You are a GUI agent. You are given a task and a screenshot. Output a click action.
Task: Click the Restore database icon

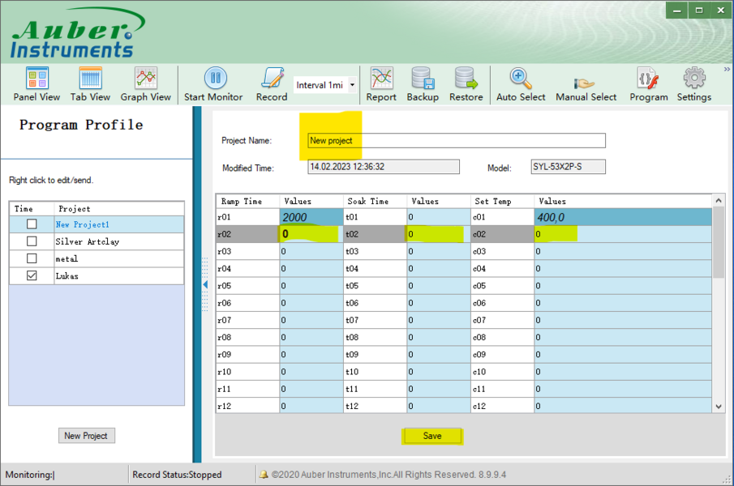[466, 84]
